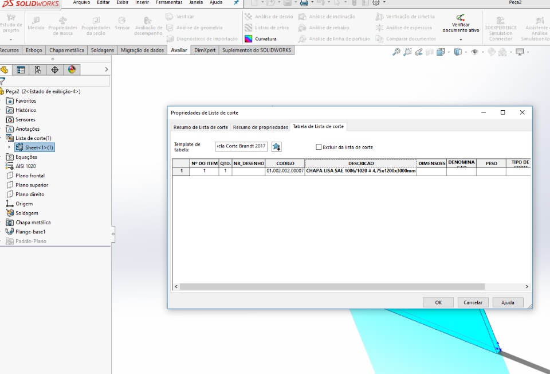Image resolution: width=550 pixels, height=374 pixels.
Task: Expand the Sheet<1>(1) tree node
Action: [x=10, y=147]
